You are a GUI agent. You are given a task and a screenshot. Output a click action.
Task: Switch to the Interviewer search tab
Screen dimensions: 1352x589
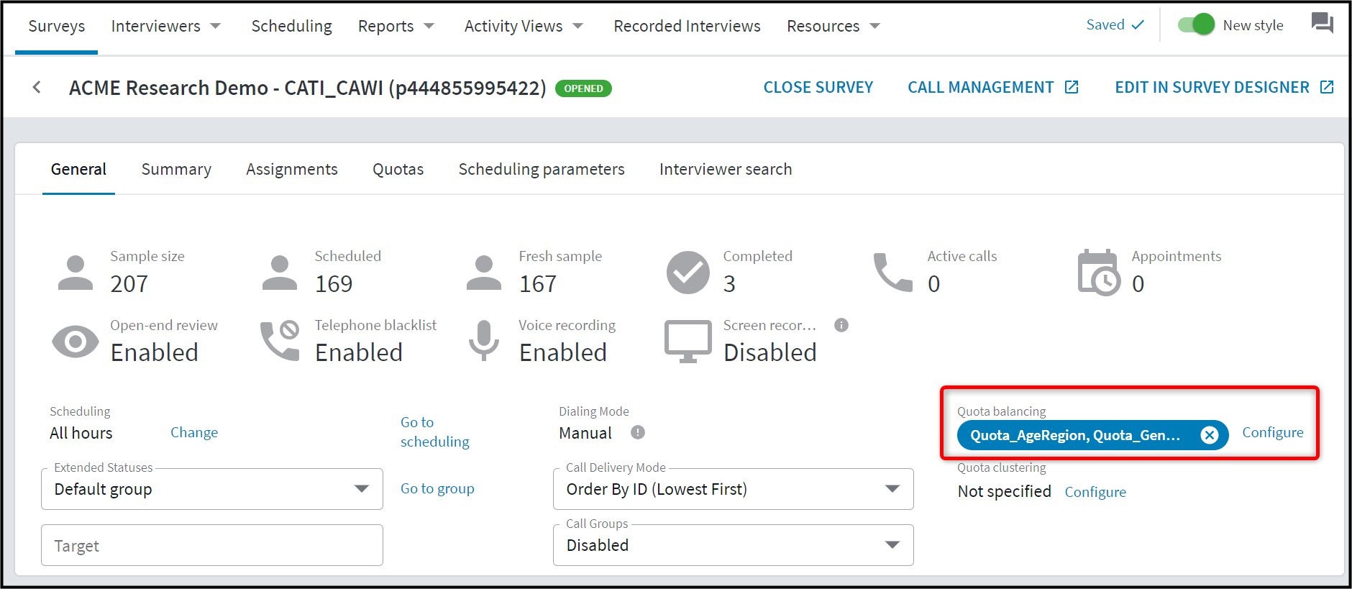726,169
